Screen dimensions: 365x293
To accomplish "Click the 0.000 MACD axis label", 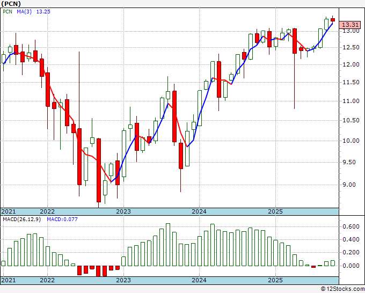I will point(351,266).
